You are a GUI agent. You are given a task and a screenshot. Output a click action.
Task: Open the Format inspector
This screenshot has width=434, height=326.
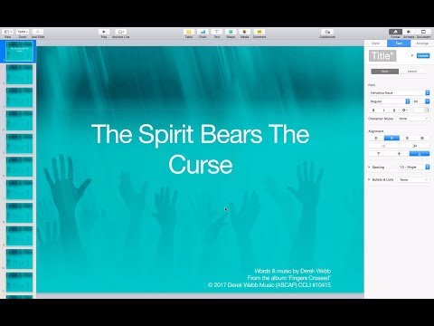(x=395, y=32)
